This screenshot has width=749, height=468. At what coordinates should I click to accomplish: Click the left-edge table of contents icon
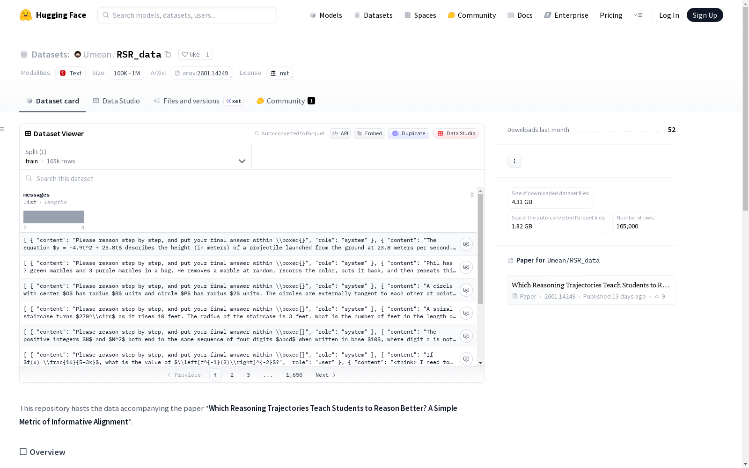pyautogui.click(x=2, y=129)
